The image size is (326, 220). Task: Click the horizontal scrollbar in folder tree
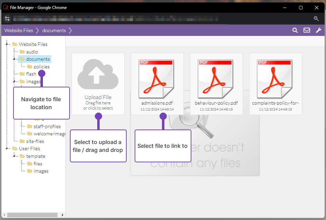click(x=32, y=215)
